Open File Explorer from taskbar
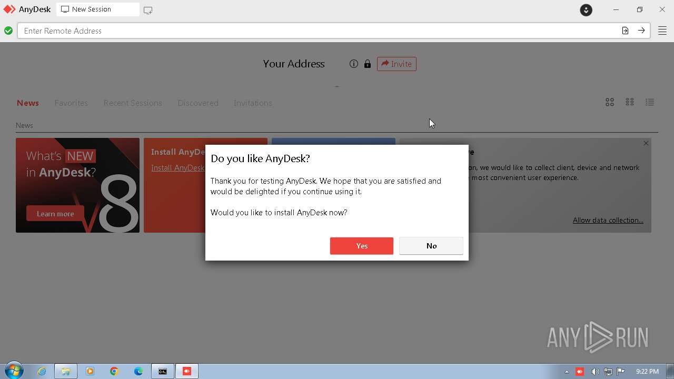674x379 pixels. click(x=66, y=371)
